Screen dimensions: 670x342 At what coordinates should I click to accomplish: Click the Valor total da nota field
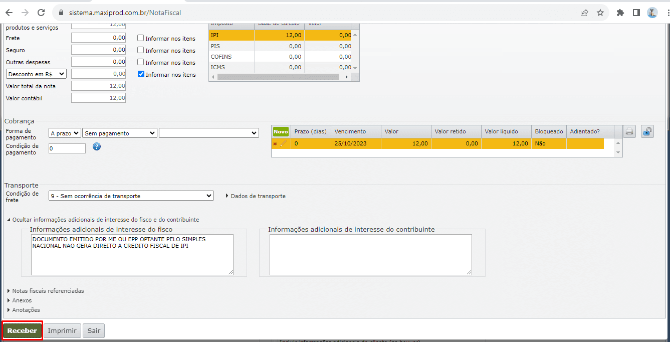click(x=98, y=86)
